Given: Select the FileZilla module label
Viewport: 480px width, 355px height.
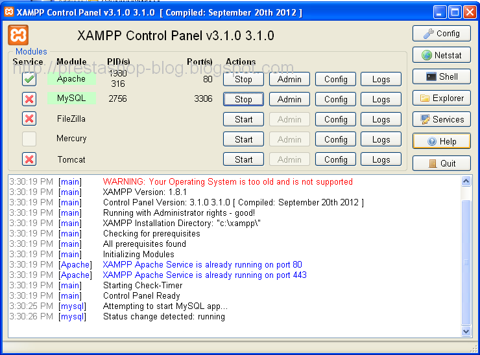Looking at the screenshot, I should tap(71, 119).
